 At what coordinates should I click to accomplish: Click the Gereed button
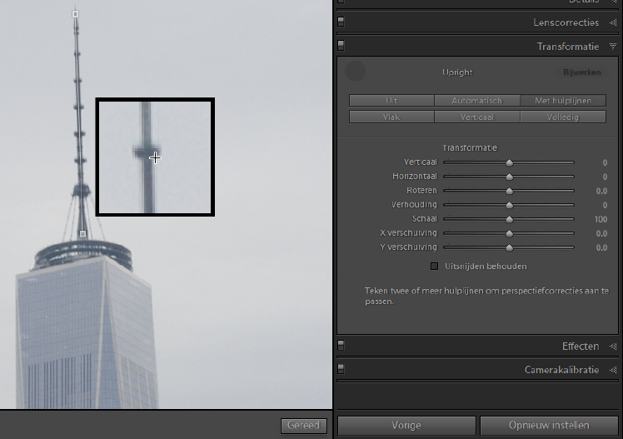point(303,426)
